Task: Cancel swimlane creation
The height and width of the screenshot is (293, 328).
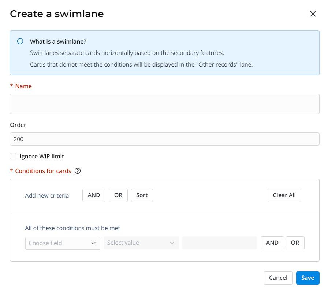Action: point(278,278)
